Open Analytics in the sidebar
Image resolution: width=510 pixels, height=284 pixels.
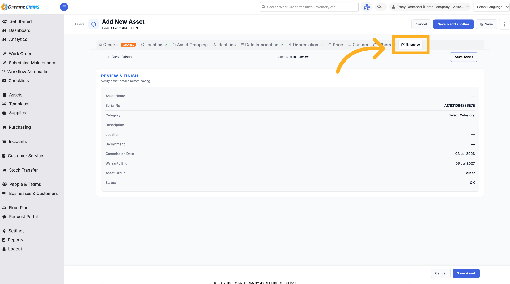tap(15, 40)
